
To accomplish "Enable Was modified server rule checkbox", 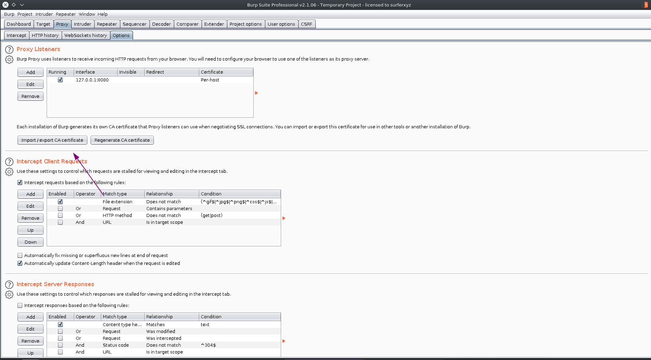I will click(60, 331).
